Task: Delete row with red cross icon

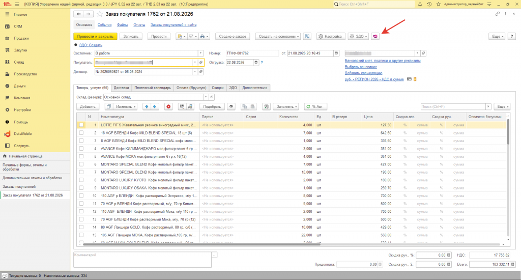Action: 168,106
